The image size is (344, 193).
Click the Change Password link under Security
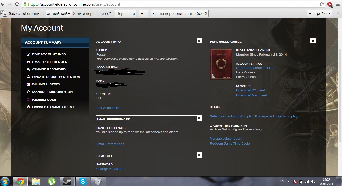tap(110, 169)
